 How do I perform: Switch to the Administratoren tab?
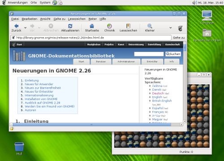[126, 62]
